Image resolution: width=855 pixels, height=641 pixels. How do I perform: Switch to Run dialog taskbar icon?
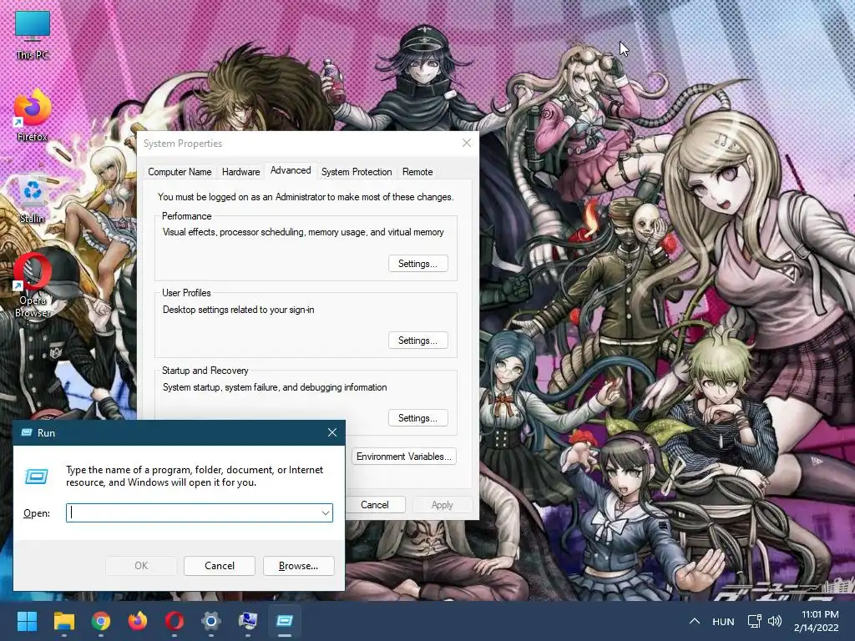(x=285, y=621)
